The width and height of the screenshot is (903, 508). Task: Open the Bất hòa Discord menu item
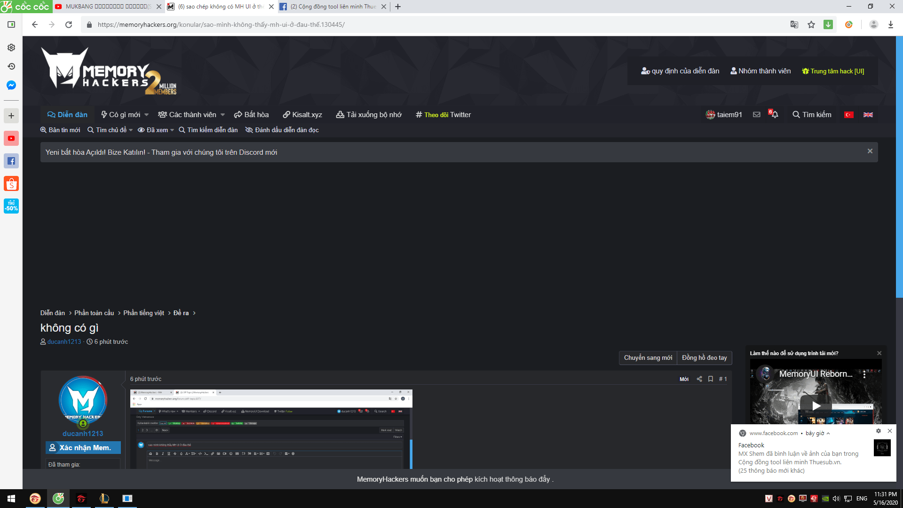point(251,115)
